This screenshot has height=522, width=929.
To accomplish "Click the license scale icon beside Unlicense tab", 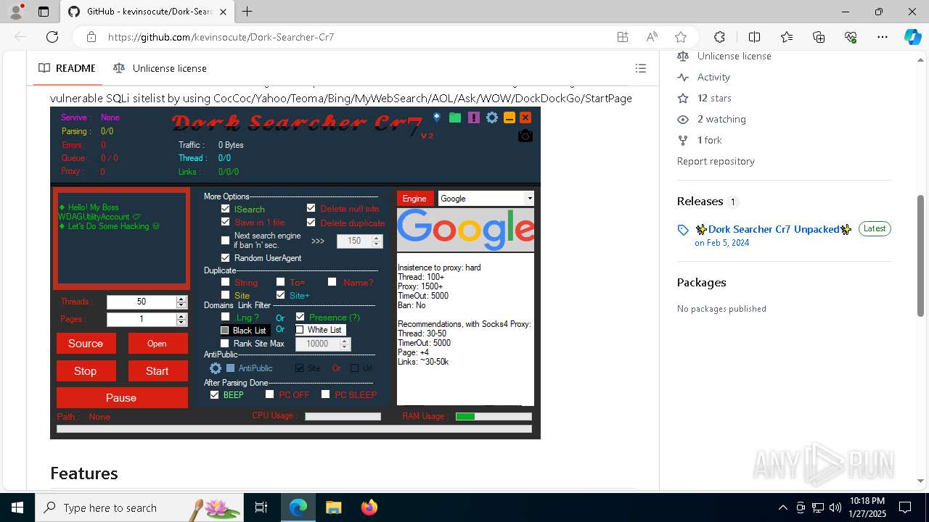I will pyautogui.click(x=119, y=68).
